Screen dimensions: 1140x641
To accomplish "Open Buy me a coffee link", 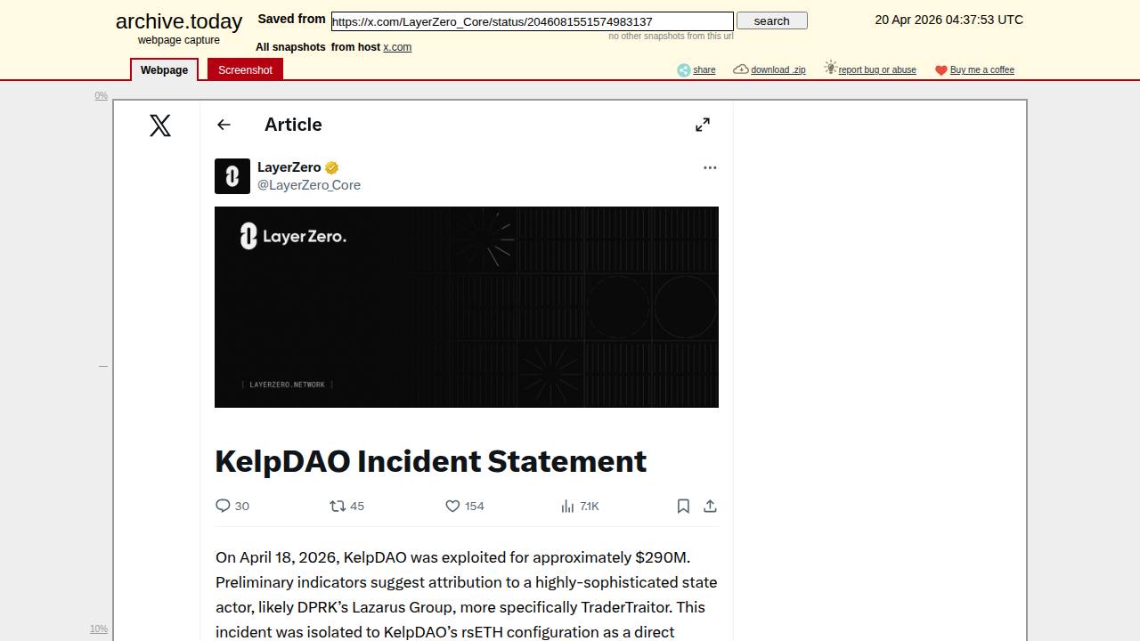I will pos(982,70).
